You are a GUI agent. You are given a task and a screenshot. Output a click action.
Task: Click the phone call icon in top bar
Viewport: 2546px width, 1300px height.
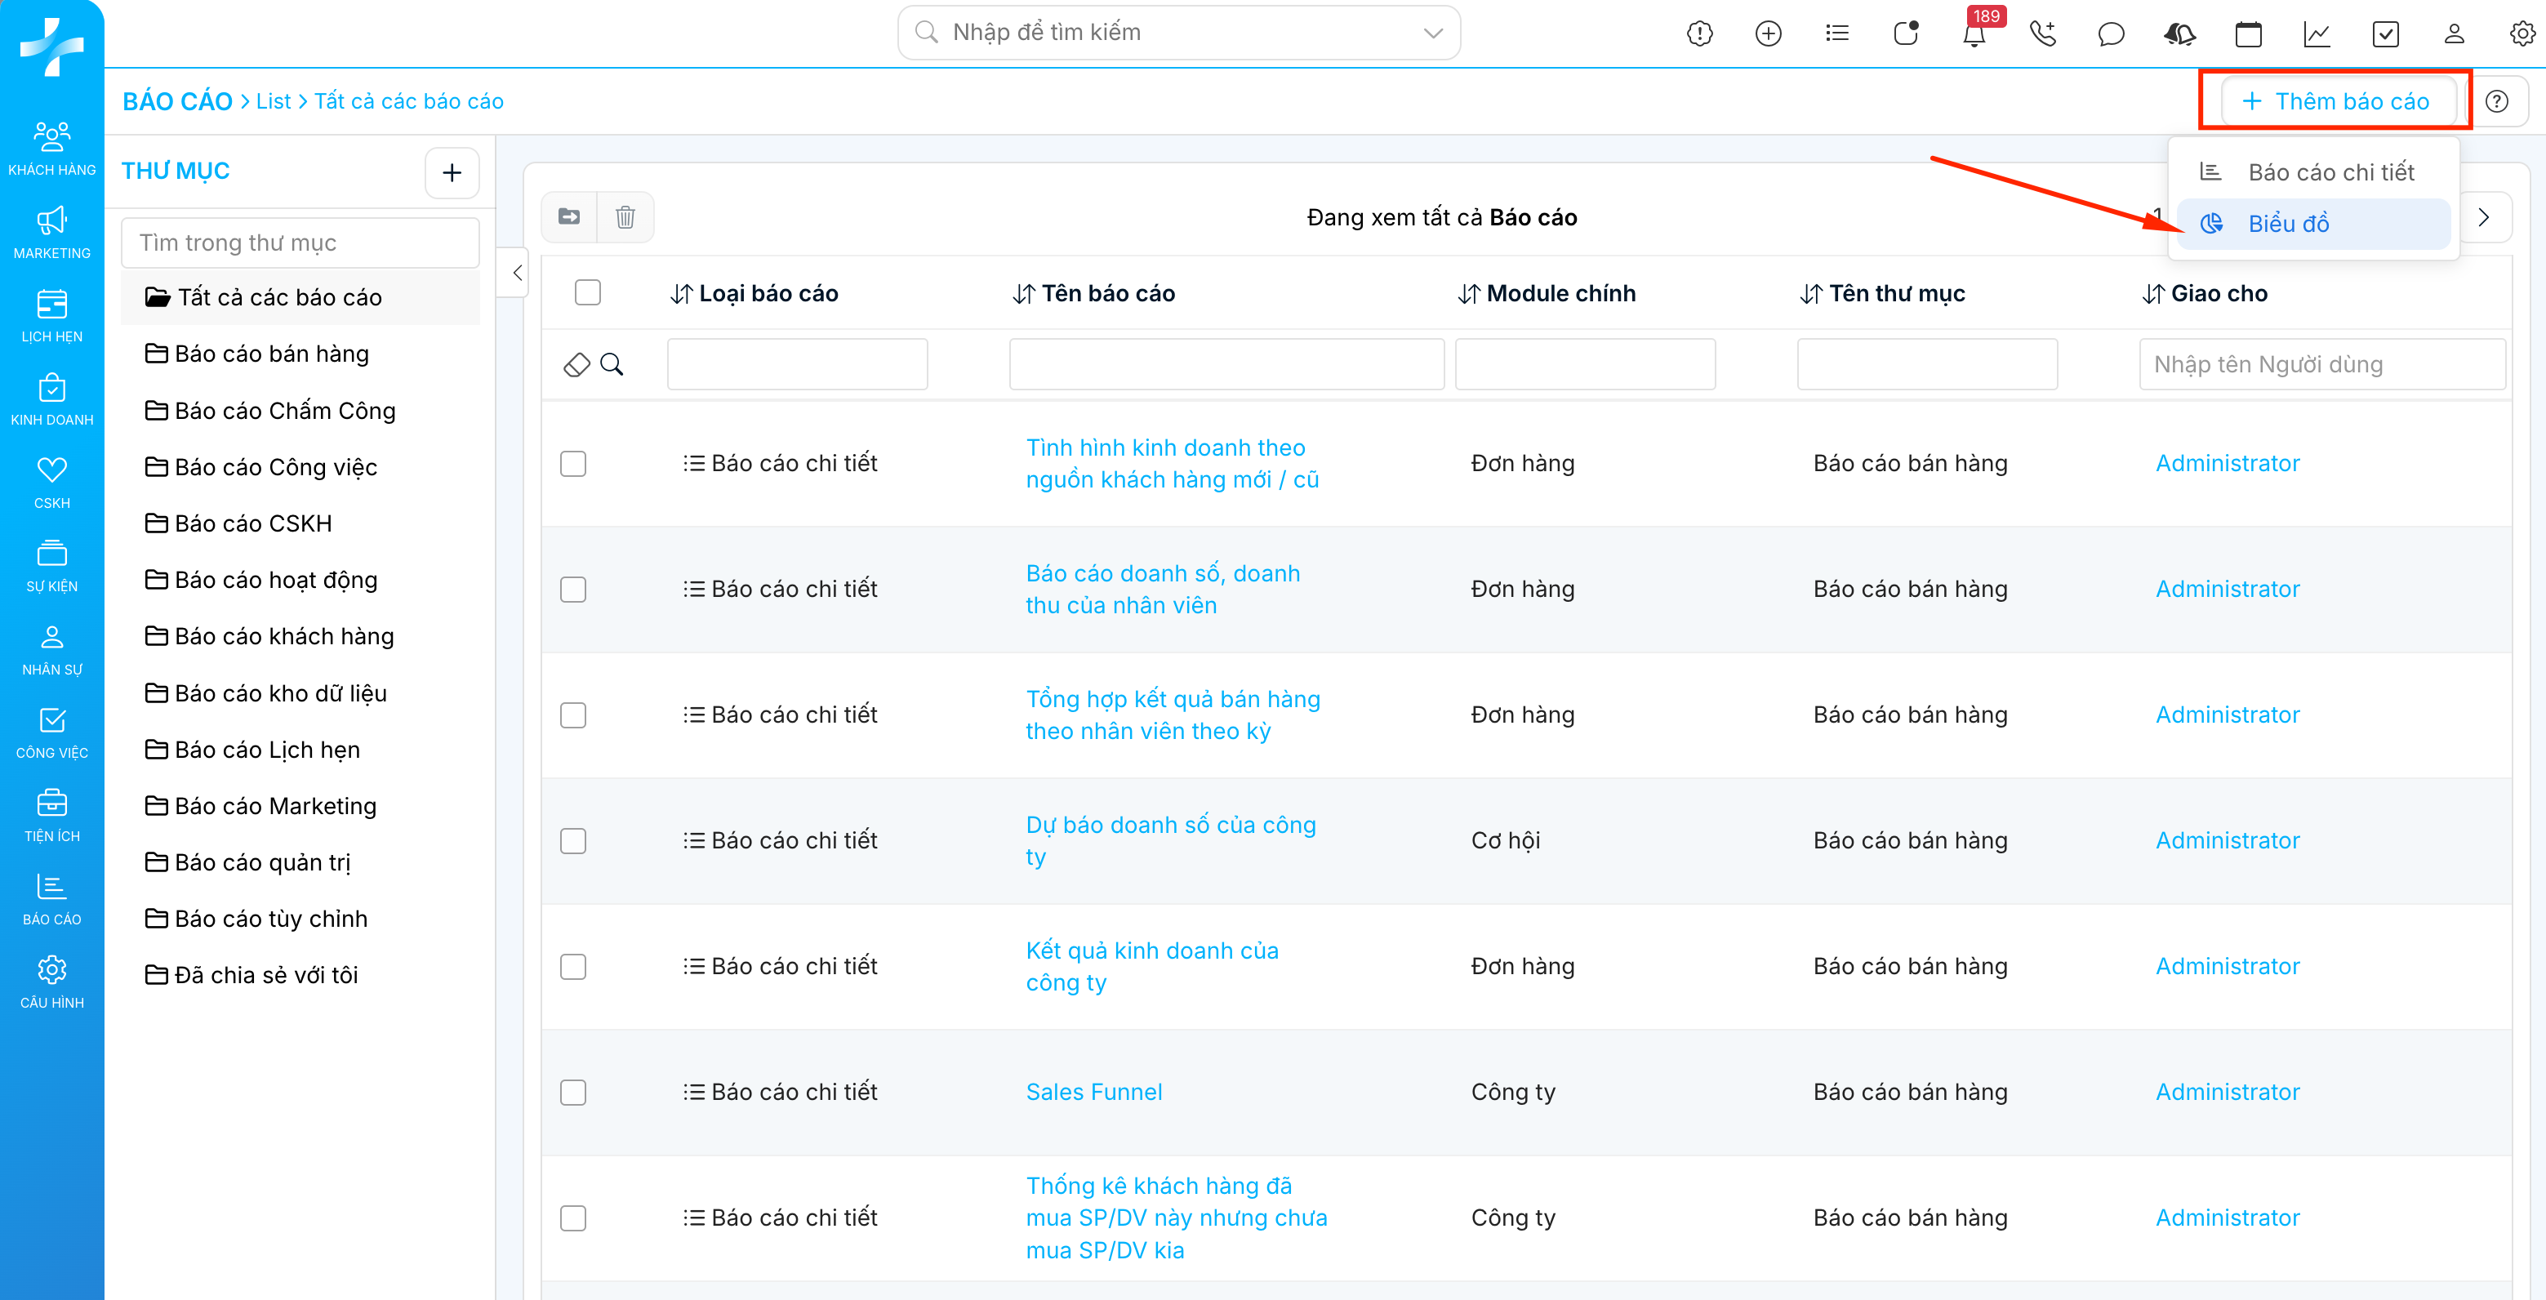2042,34
